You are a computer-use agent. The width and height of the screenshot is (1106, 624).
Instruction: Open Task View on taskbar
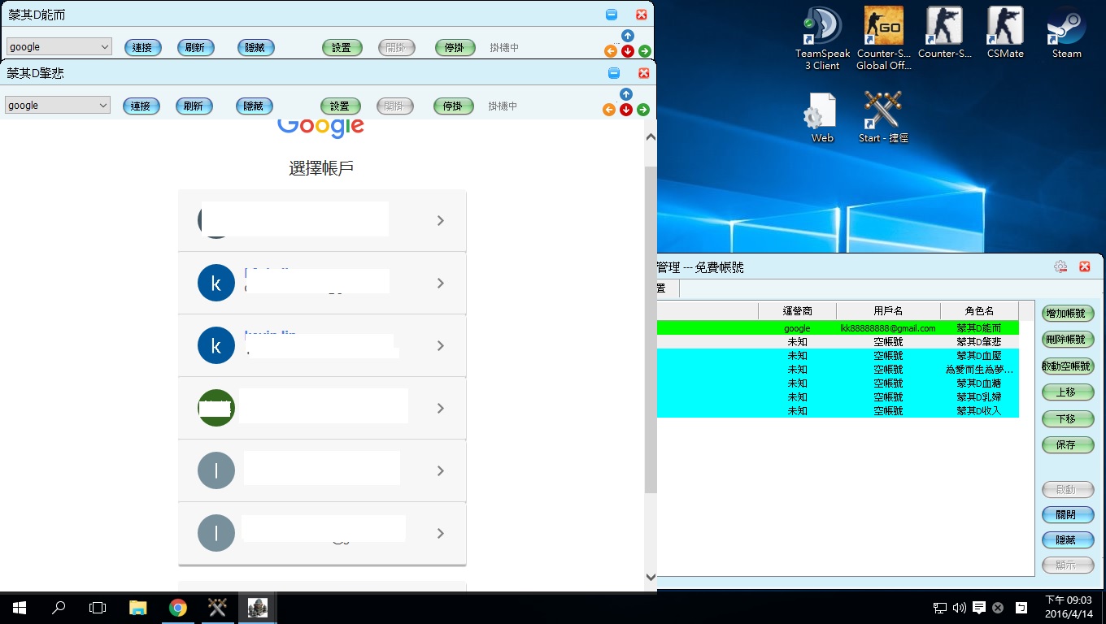98,608
